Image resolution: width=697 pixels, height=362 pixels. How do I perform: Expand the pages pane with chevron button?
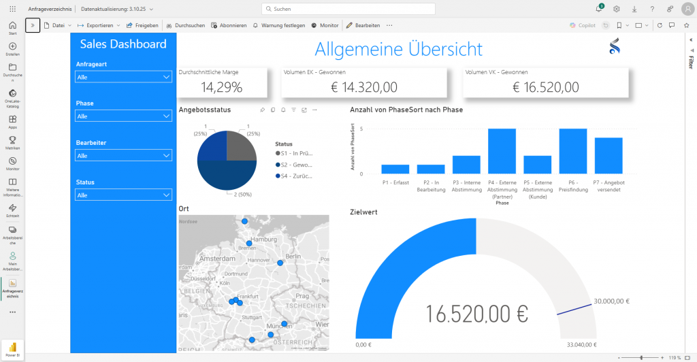click(x=33, y=25)
